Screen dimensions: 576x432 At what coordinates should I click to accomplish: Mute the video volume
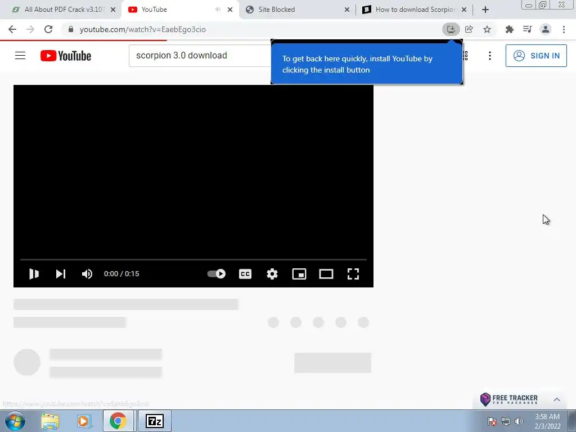(87, 274)
